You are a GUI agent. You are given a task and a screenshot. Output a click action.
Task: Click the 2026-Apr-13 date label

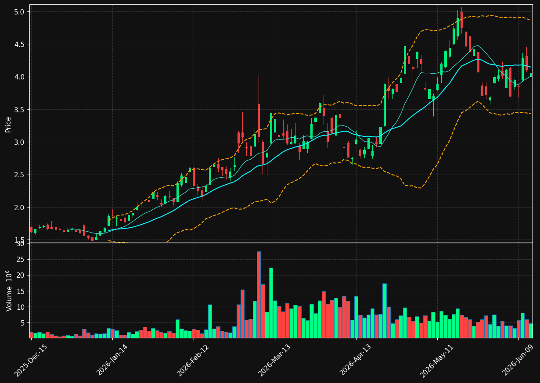tap(356, 360)
